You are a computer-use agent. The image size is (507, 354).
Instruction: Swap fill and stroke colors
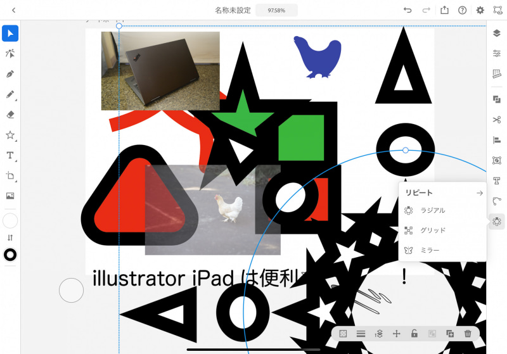click(10, 237)
